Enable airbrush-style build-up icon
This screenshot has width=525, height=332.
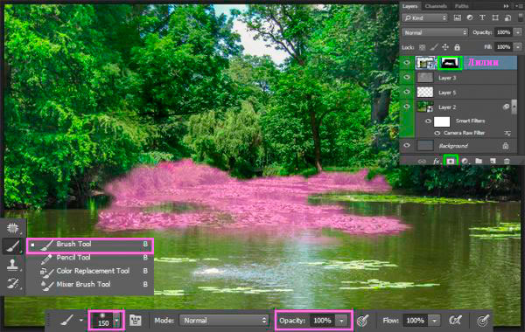[x=455, y=321]
